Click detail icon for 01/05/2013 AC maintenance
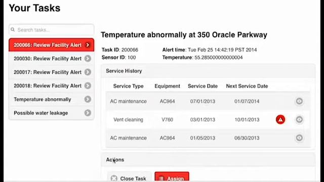 pyautogui.click(x=299, y=138)
